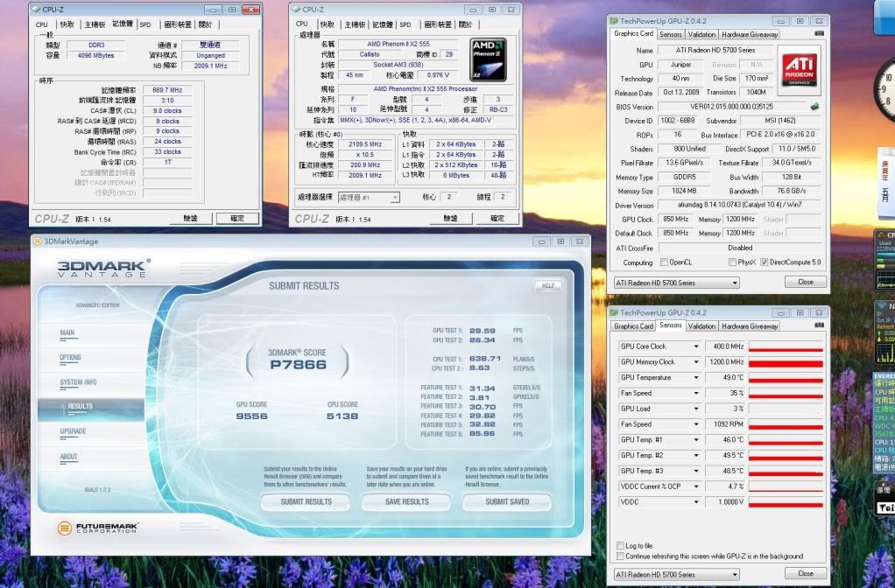Click 確定 button in CPU-Z processor window
This screenshot has height=588, width=895.
(497, 219)
